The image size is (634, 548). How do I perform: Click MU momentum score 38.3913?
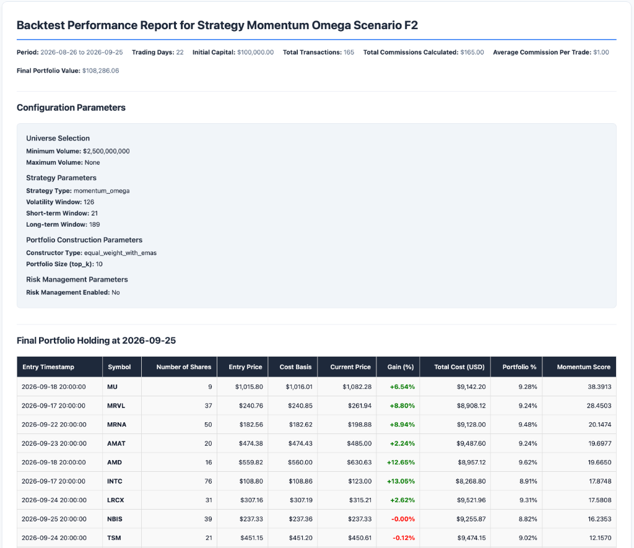579,386
